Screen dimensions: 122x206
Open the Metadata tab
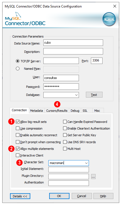(36, 111)
